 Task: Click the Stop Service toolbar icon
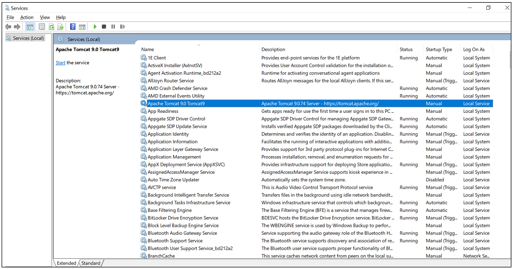point(104,27)
